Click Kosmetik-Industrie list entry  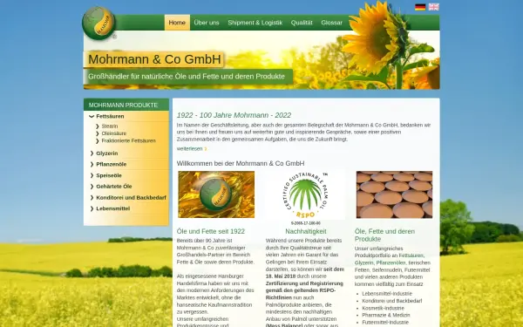pos(383,309)
